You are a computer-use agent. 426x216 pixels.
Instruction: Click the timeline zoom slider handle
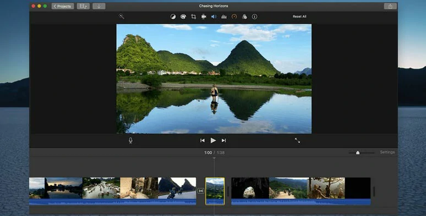pos(358,153)
